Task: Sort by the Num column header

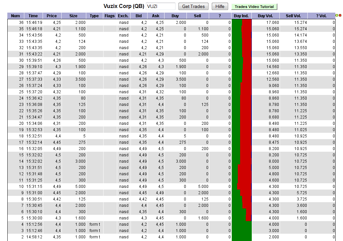Action: [16, 16]
